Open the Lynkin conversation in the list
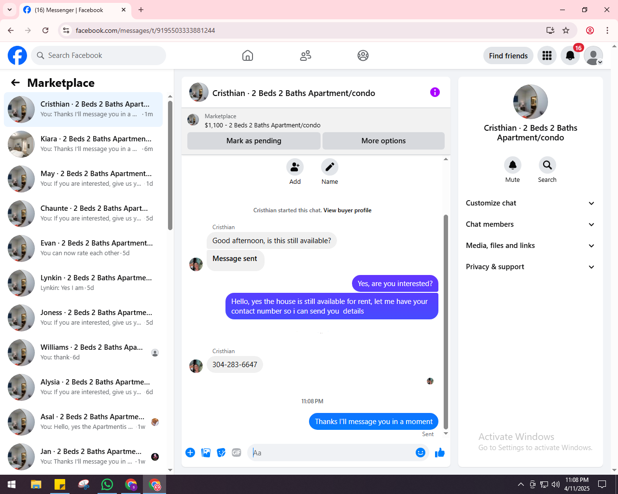The image size is (618, 494). [83, 283]
